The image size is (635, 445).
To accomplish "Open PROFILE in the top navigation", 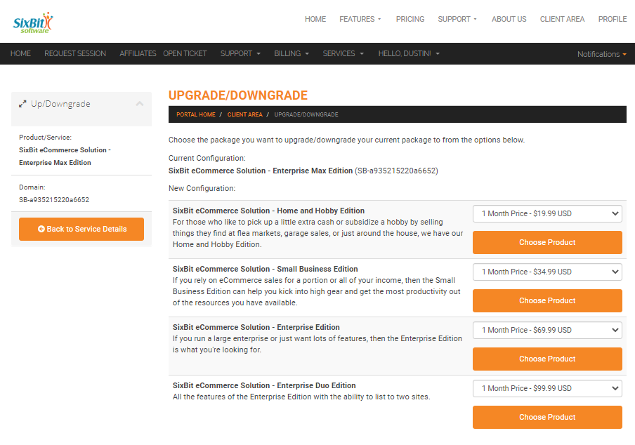I will coord(613,19).
